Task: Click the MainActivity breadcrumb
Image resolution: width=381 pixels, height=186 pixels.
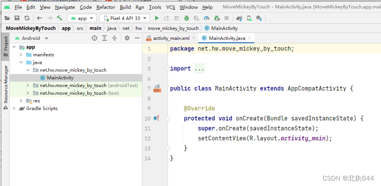Action: 221,28
